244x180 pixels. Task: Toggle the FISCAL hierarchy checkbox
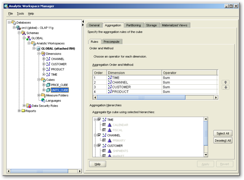104,130
